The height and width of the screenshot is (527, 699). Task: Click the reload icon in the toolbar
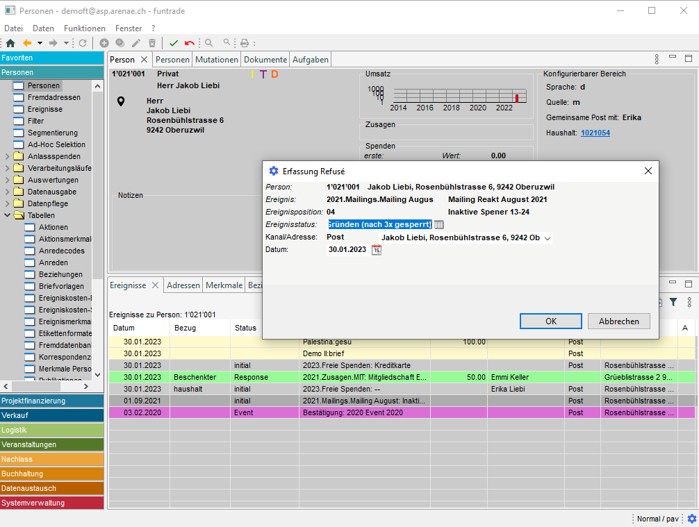coord(83,43)
